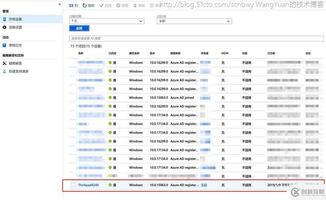Viewport: 326px width, 200px height.
Task: Click 'Windows' in the ThinkpadX240 row
Action: (x=136, y=185)
